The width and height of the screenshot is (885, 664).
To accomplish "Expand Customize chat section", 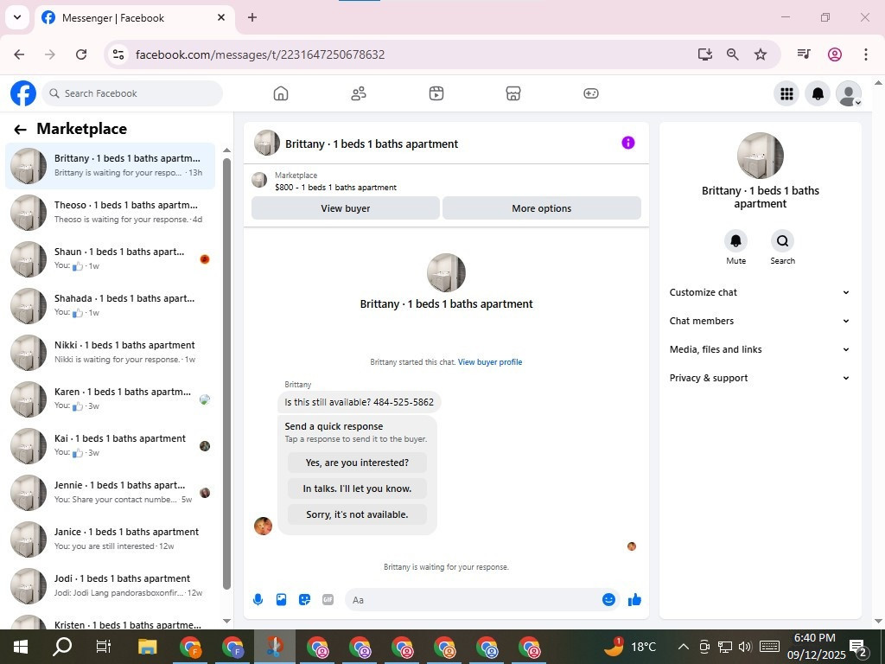I will click(x=760, y=292).
